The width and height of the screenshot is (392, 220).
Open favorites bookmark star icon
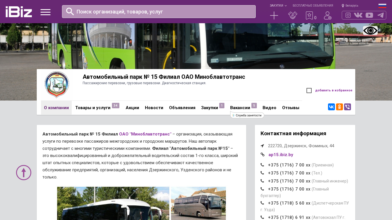(x=309, y=15)
